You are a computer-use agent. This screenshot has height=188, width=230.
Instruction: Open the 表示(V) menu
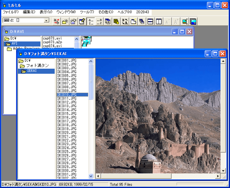(46, 12)
